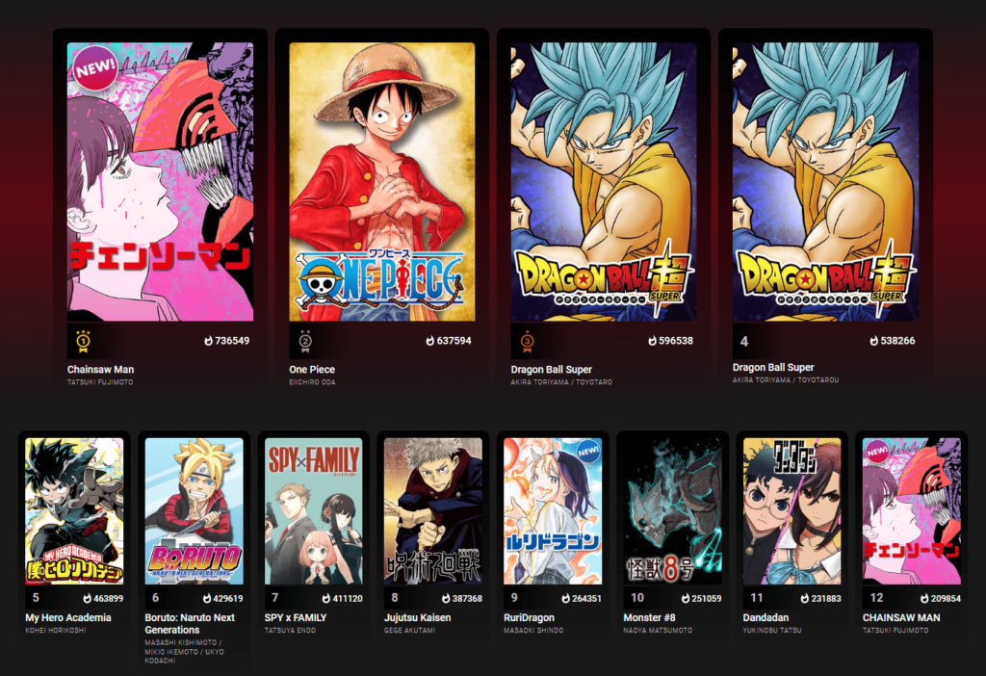Click the rank number 5 label
Screen dimensions: 986x676
[36, 598]
